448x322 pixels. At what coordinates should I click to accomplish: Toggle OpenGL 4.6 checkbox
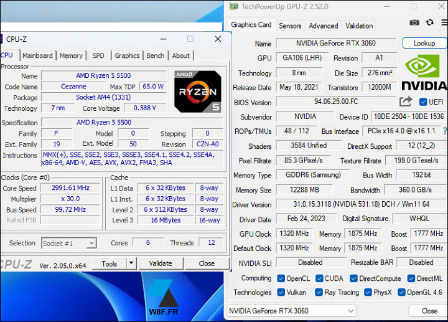[x=401, y=292]
